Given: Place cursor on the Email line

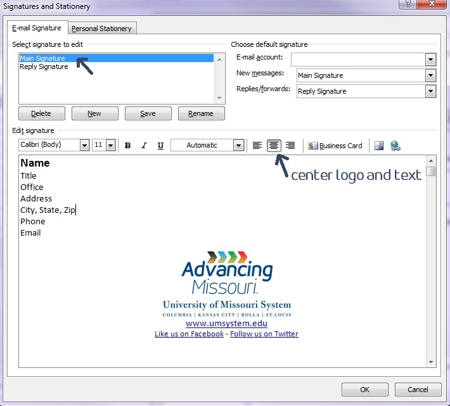Looking at the screenshot, I should click(30, 233).
